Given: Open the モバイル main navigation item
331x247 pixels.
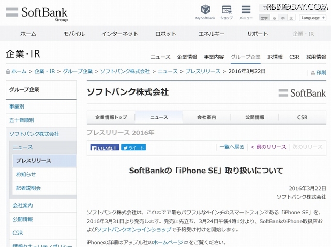Looking at the screenshot, I should (74, 34).
